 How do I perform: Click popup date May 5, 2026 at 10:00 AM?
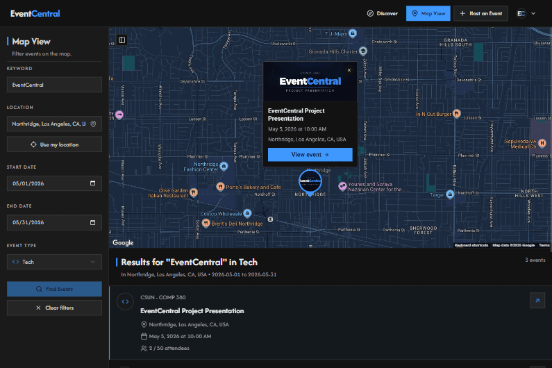coord(297,129)
